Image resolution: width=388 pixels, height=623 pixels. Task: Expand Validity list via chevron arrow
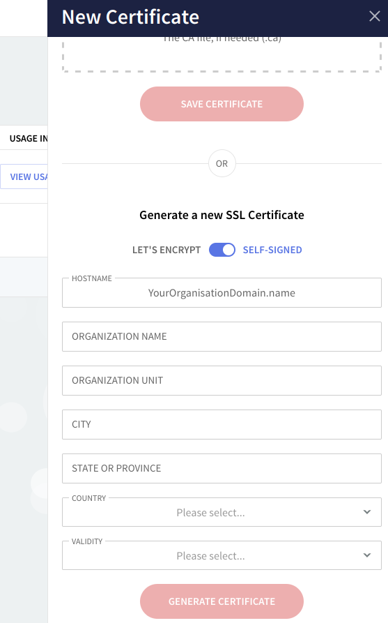pos(367,555)
